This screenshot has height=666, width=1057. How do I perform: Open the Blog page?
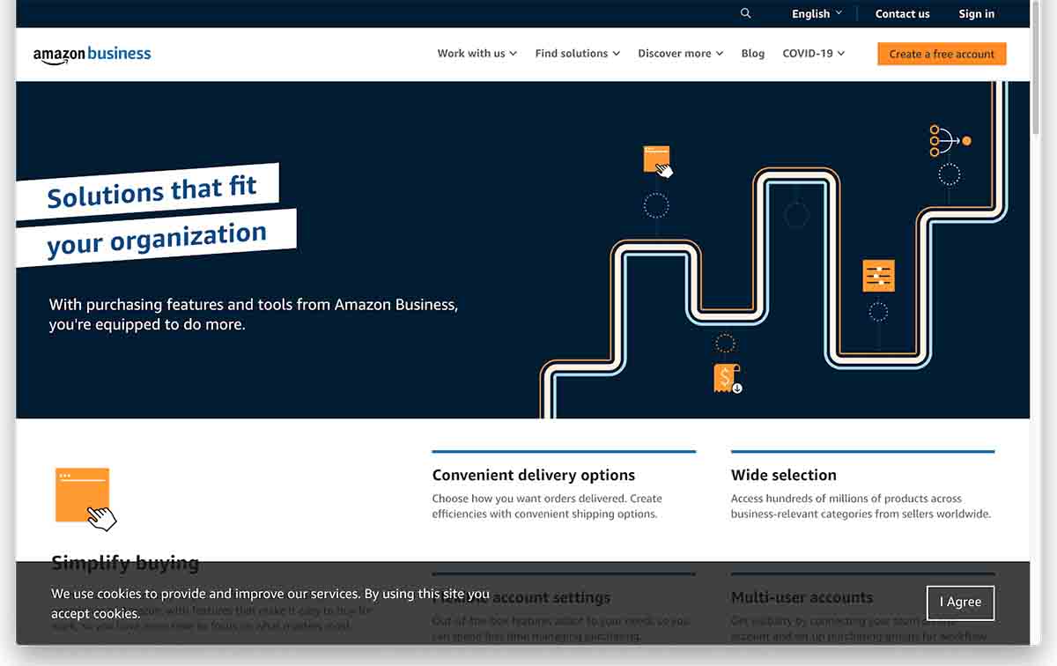[x=753, y=54]
